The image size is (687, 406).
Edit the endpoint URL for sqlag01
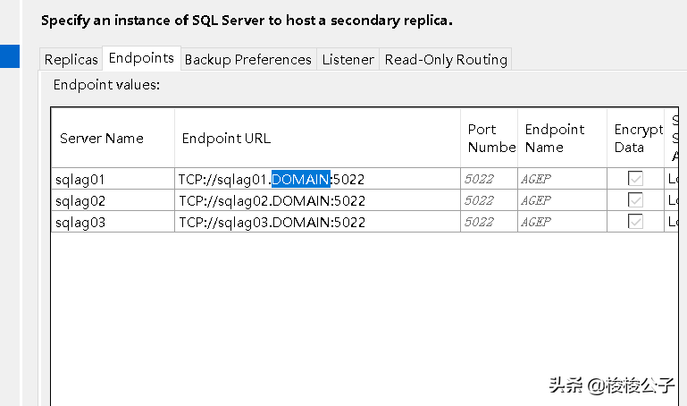click(317, 179)
